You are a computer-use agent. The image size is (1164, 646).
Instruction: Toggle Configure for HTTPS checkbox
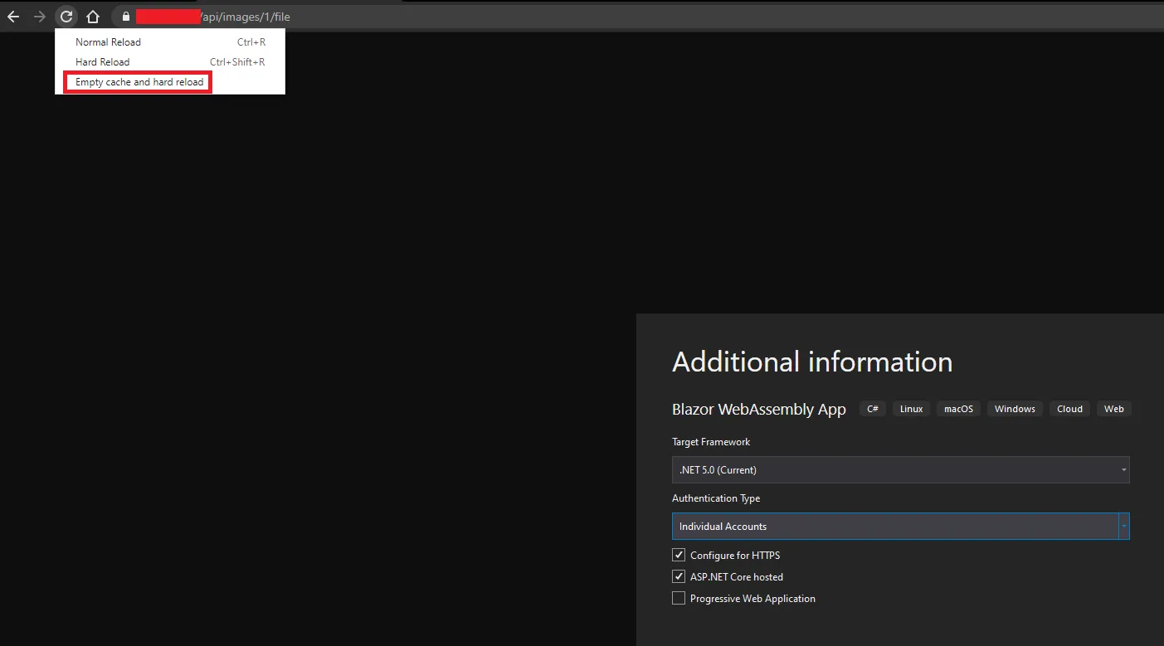679,556
